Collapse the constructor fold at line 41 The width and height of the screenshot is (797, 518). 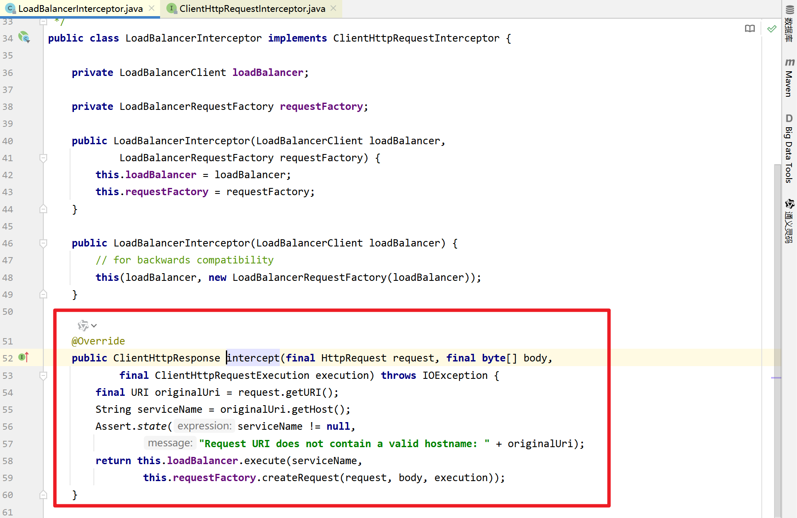pyautogui.click(x=43, y=158)
